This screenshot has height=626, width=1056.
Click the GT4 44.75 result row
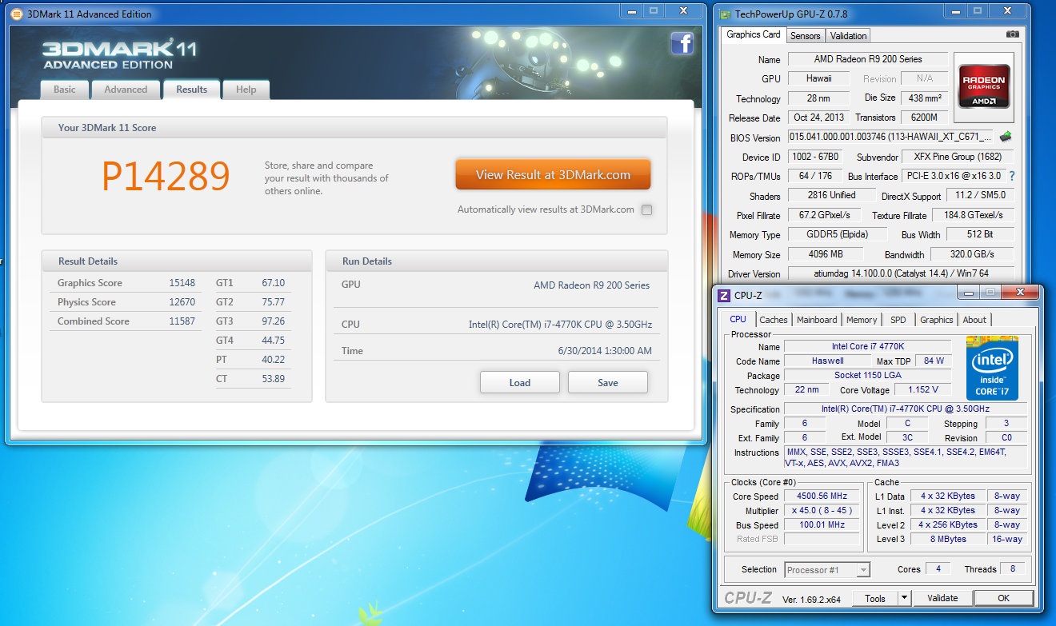(251, 341)
